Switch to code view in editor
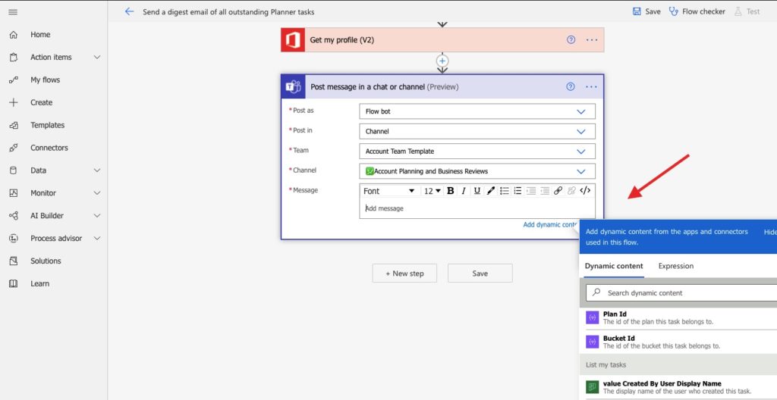 click(585, 191)
